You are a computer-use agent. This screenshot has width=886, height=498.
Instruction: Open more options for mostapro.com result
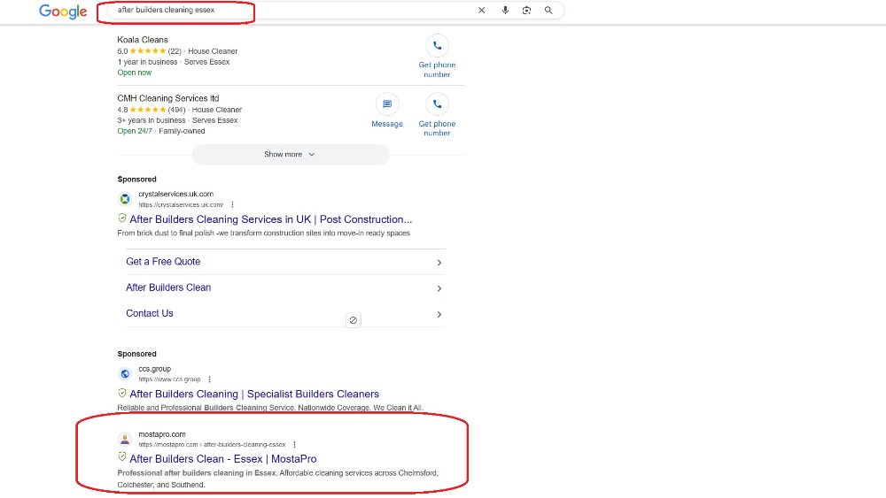(x=294, y=444)
